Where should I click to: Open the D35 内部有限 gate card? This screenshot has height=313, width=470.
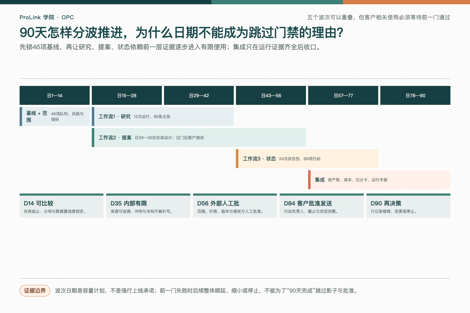click(x=148, y=206)
